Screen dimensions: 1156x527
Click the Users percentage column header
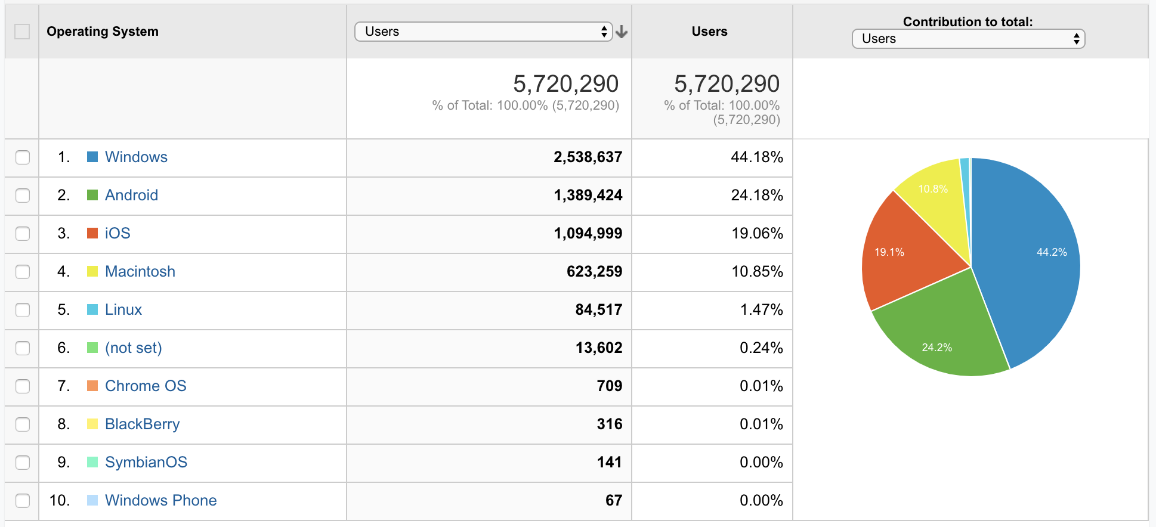point(709,32)
